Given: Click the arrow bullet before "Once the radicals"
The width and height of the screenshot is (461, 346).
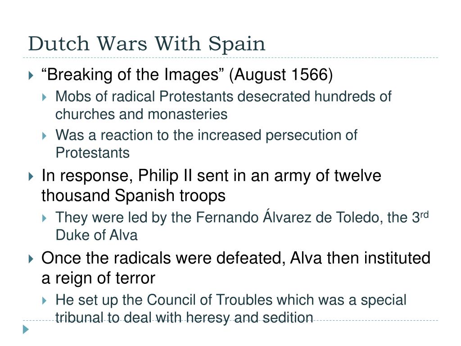Looking at the screenshot, I should click(x=31, y=259).
